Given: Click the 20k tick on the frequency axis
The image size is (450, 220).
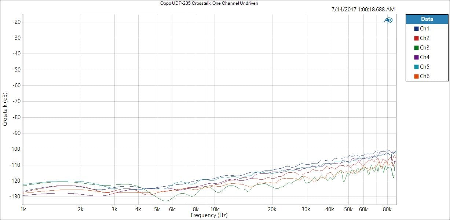Looking at the screenshot, I should pyautogui.click(x=272, y=210).
